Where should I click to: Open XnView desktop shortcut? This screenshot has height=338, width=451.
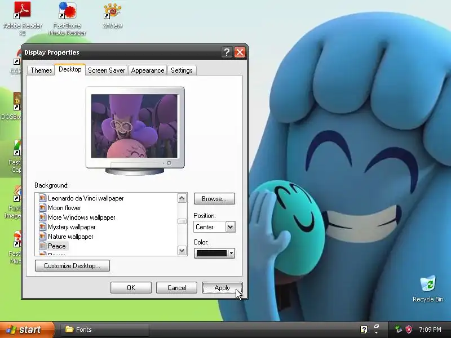112,16
